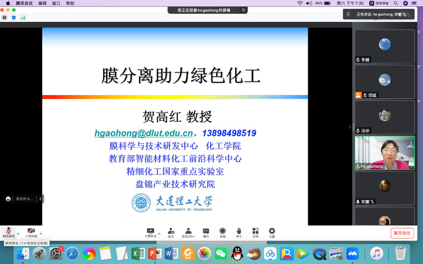Open the 窗口 menu in menu bar
The image size is (423, 264).
(57, 3)
